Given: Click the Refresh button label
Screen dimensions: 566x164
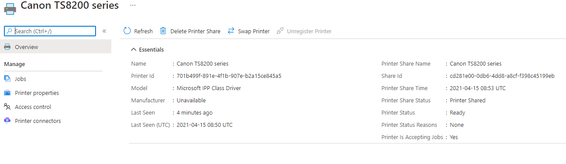Looking at the screenshot, I should tap(143, 31).
